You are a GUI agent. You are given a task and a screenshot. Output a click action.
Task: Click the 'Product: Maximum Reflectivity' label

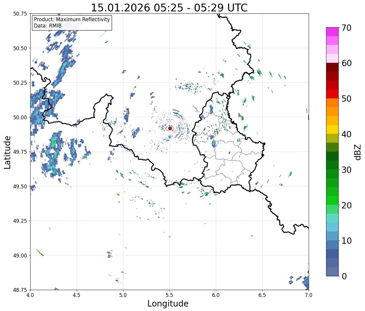tap(72, 19)
